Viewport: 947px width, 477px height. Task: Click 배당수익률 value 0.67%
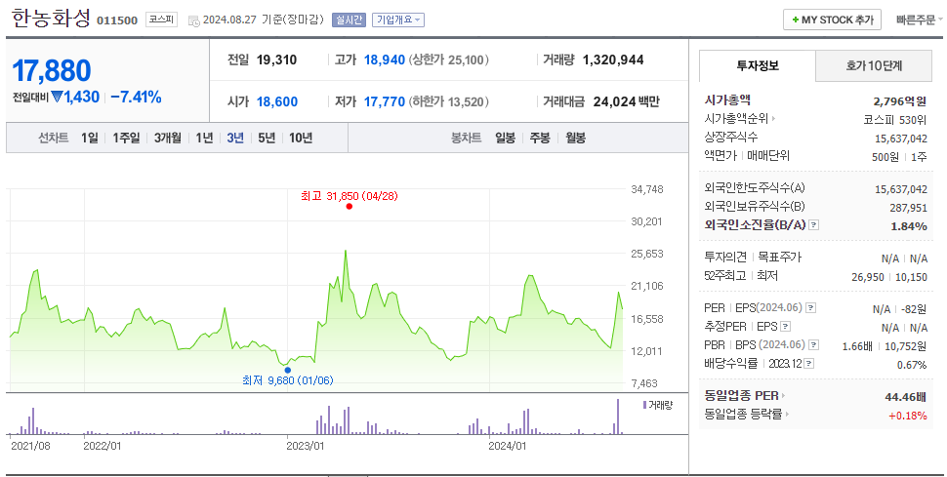point(912,365)
